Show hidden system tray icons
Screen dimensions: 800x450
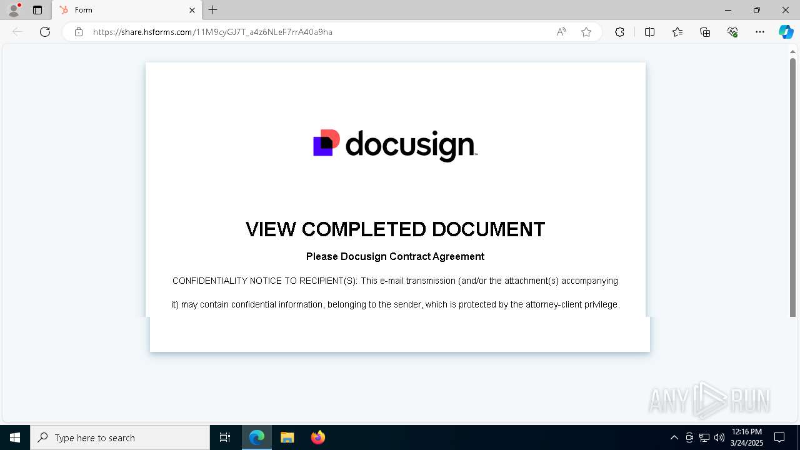674,437
